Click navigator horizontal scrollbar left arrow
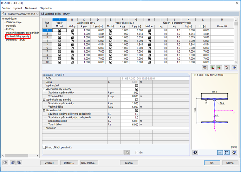The width and height of the screenshot is (241, 172). [3, 156]
